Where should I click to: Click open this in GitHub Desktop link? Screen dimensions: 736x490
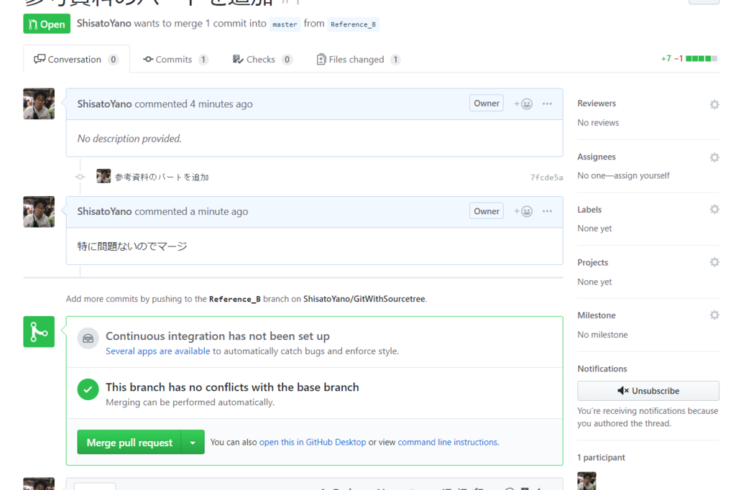[x=313, y=442]
